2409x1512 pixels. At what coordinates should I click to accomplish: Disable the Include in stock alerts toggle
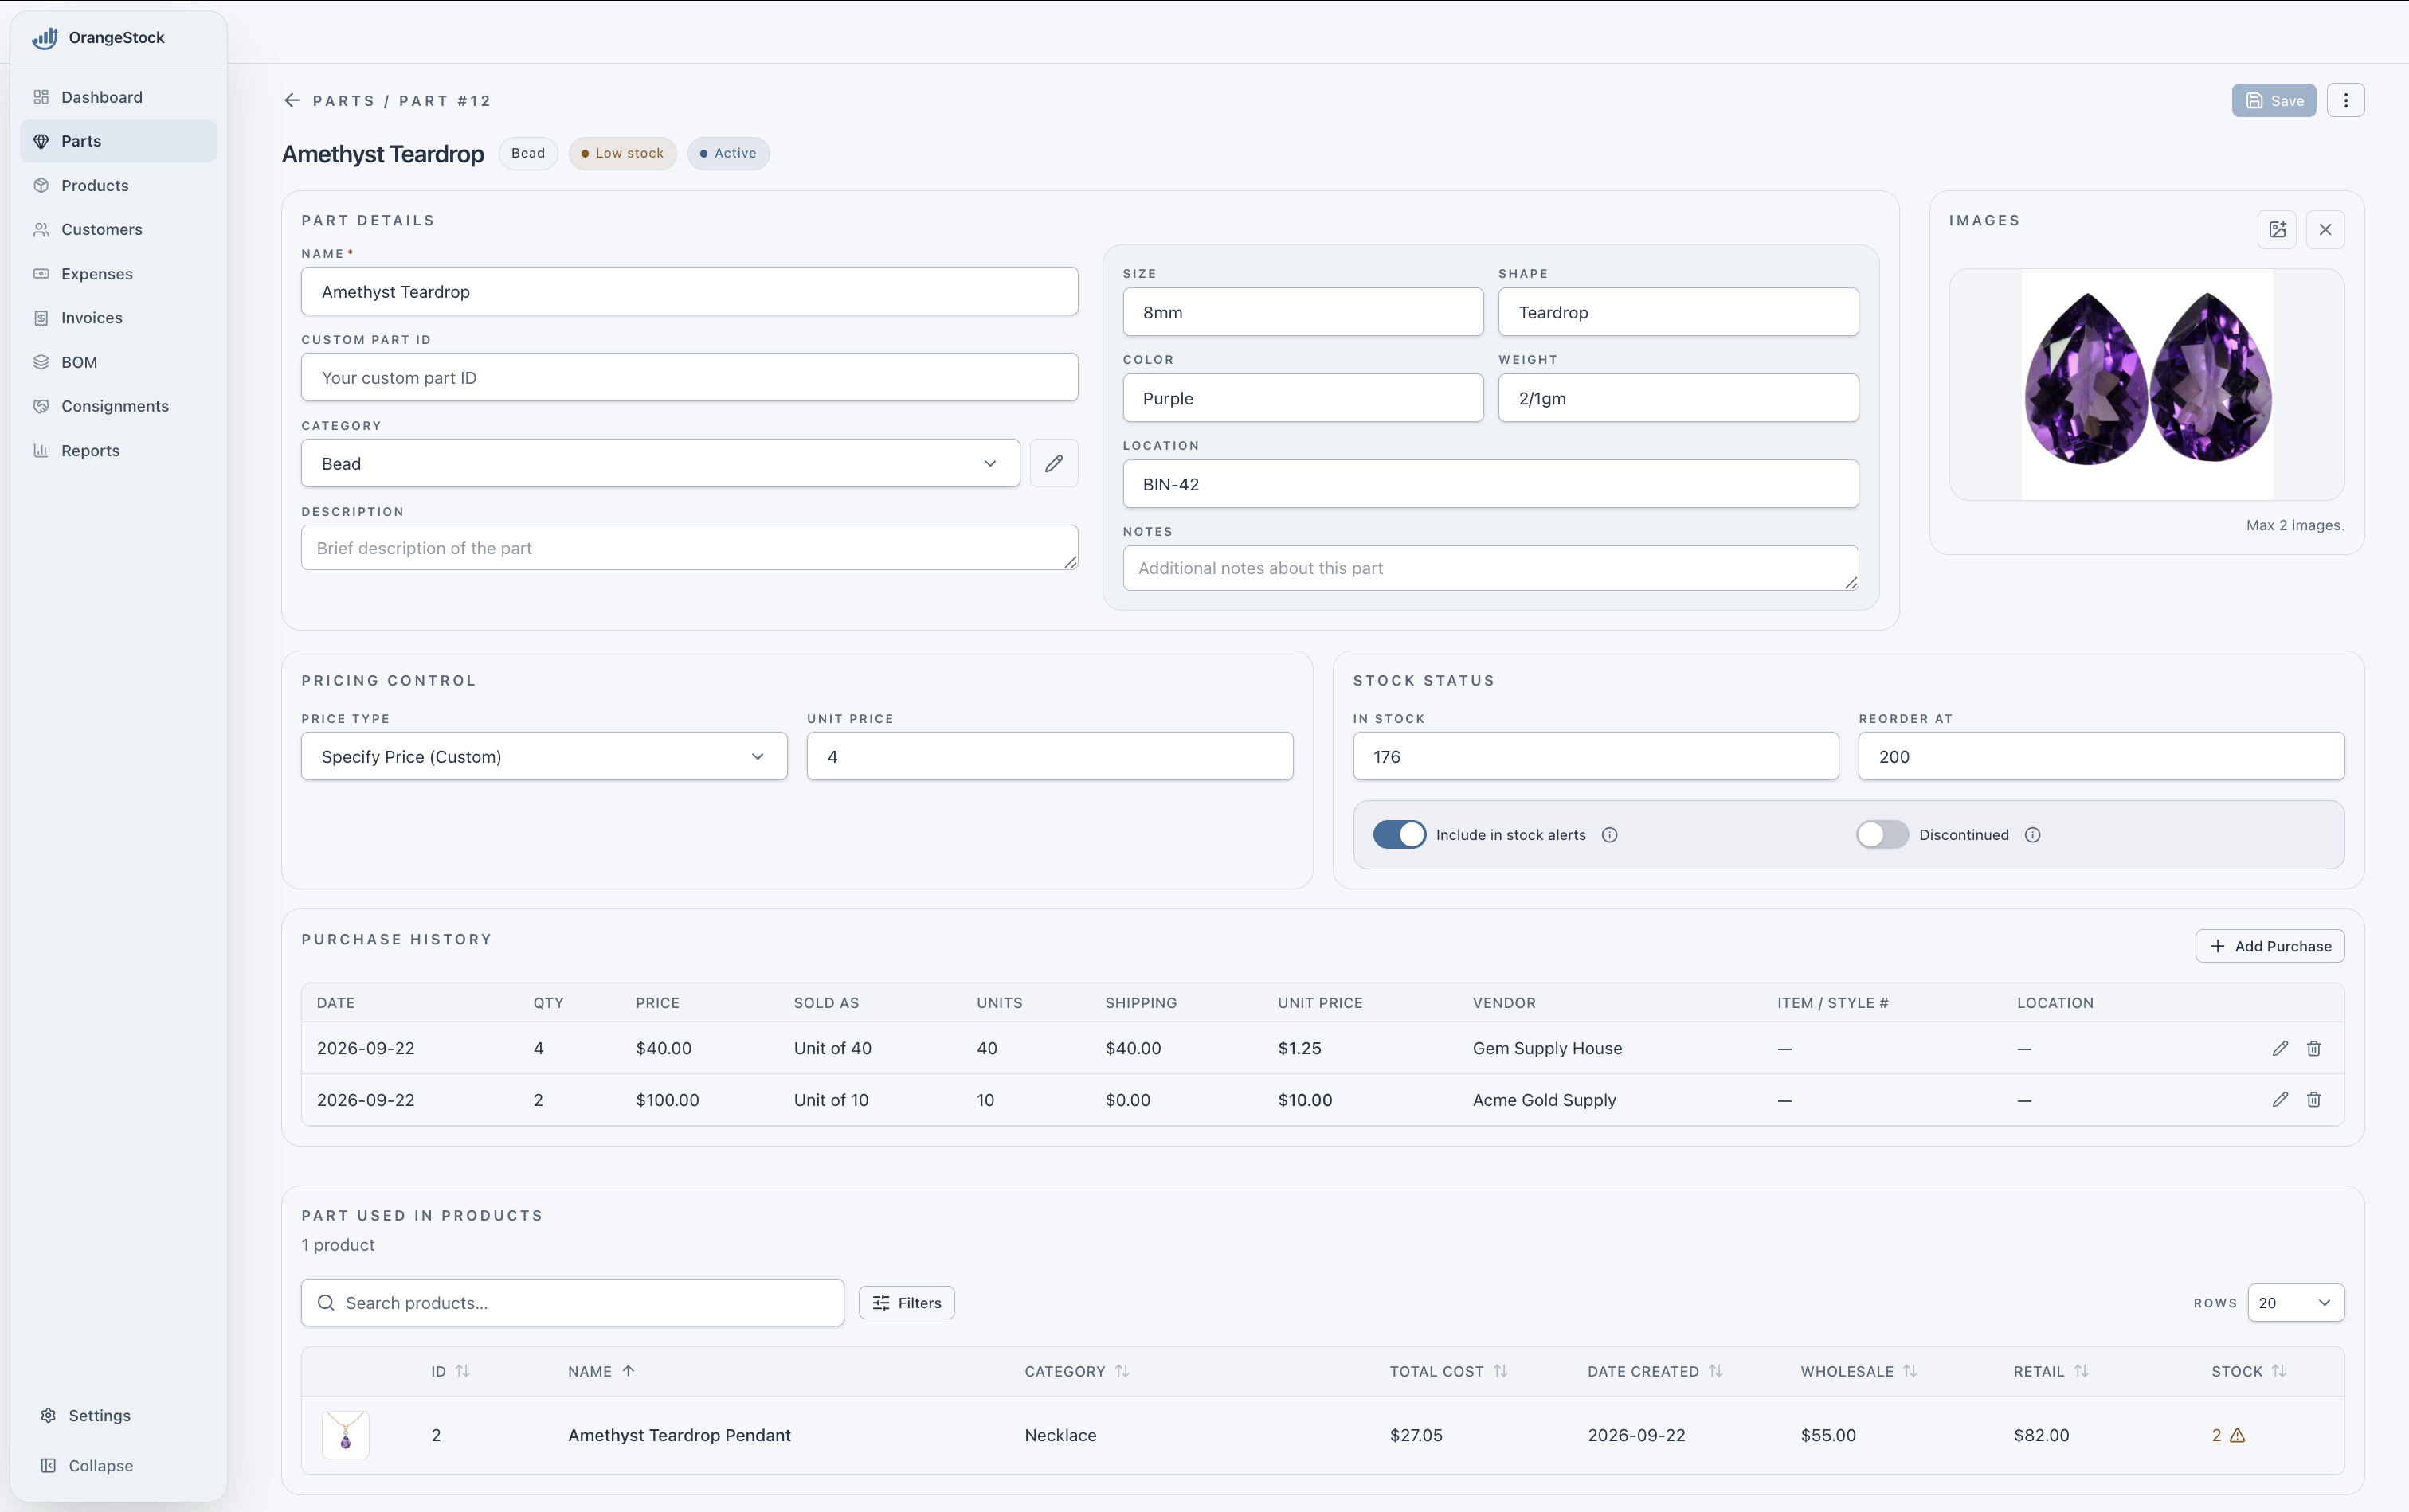1399,835
